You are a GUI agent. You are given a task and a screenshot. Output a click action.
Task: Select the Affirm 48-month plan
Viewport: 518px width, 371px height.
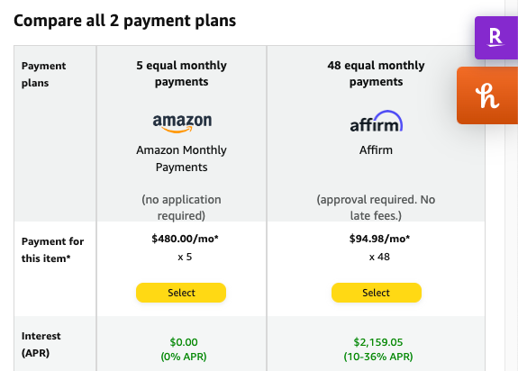tap(377, 293)
